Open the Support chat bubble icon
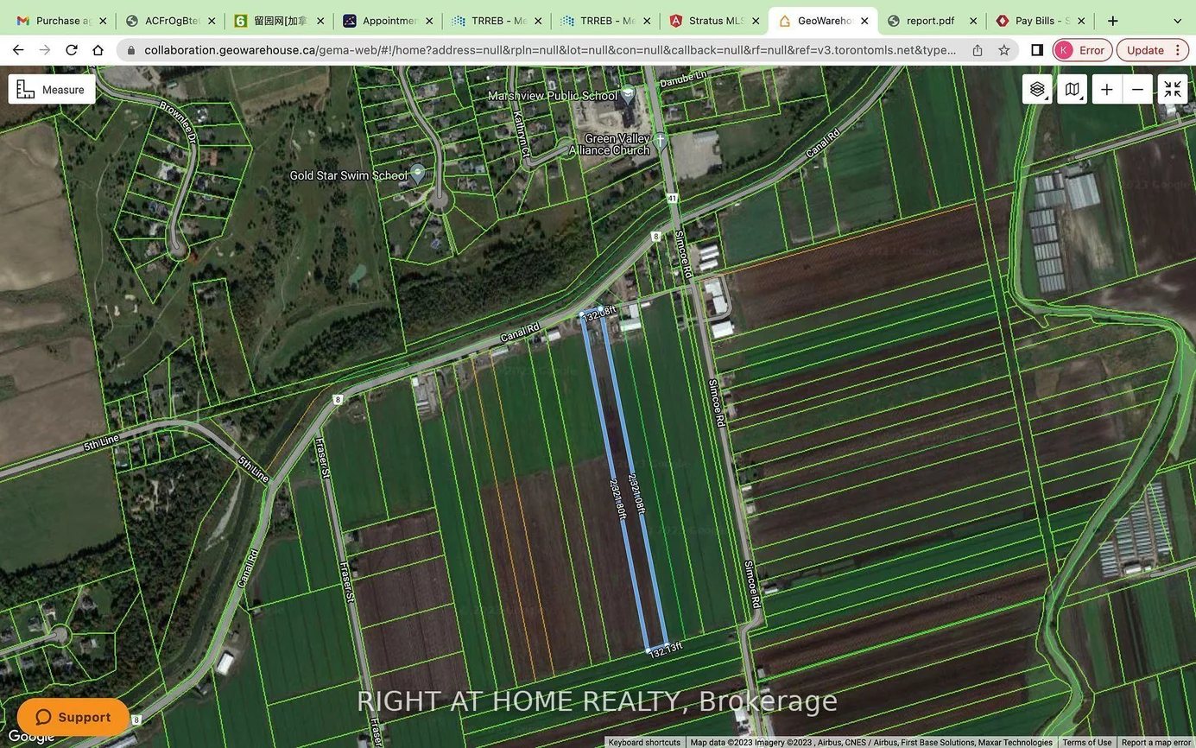Image resolution: width=1196 pixels, height=748 pixels. coord(45,716)
